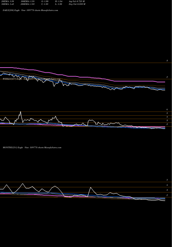
Task: Click the 20EMA value readout
Action: point(8,1)
